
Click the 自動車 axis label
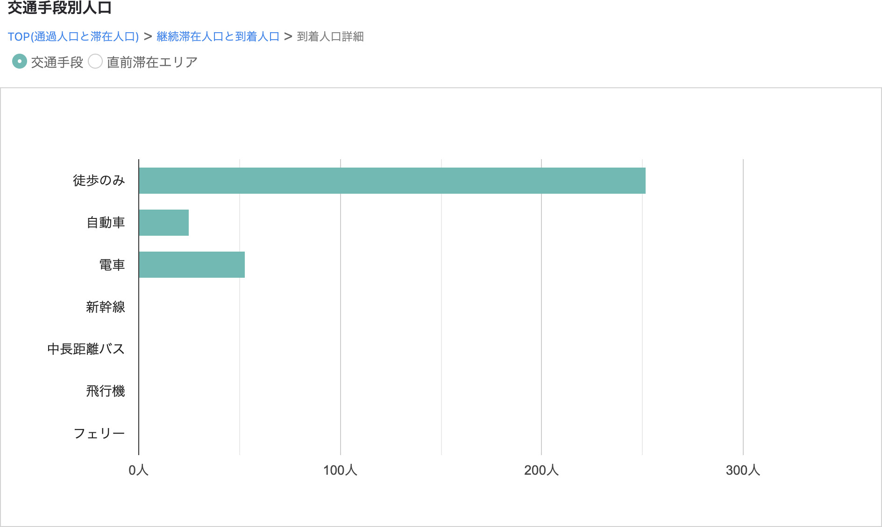coord(106,223)
